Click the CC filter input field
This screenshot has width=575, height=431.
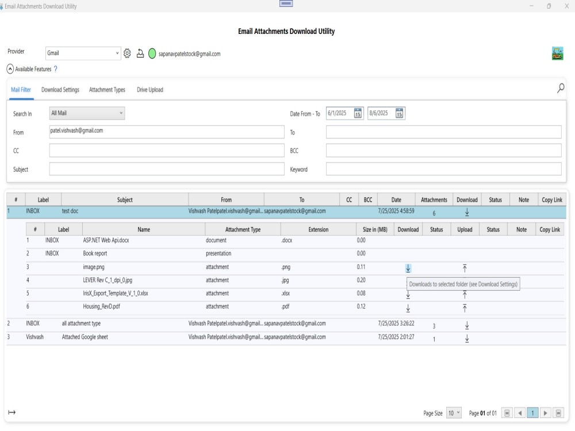[167, 150]
